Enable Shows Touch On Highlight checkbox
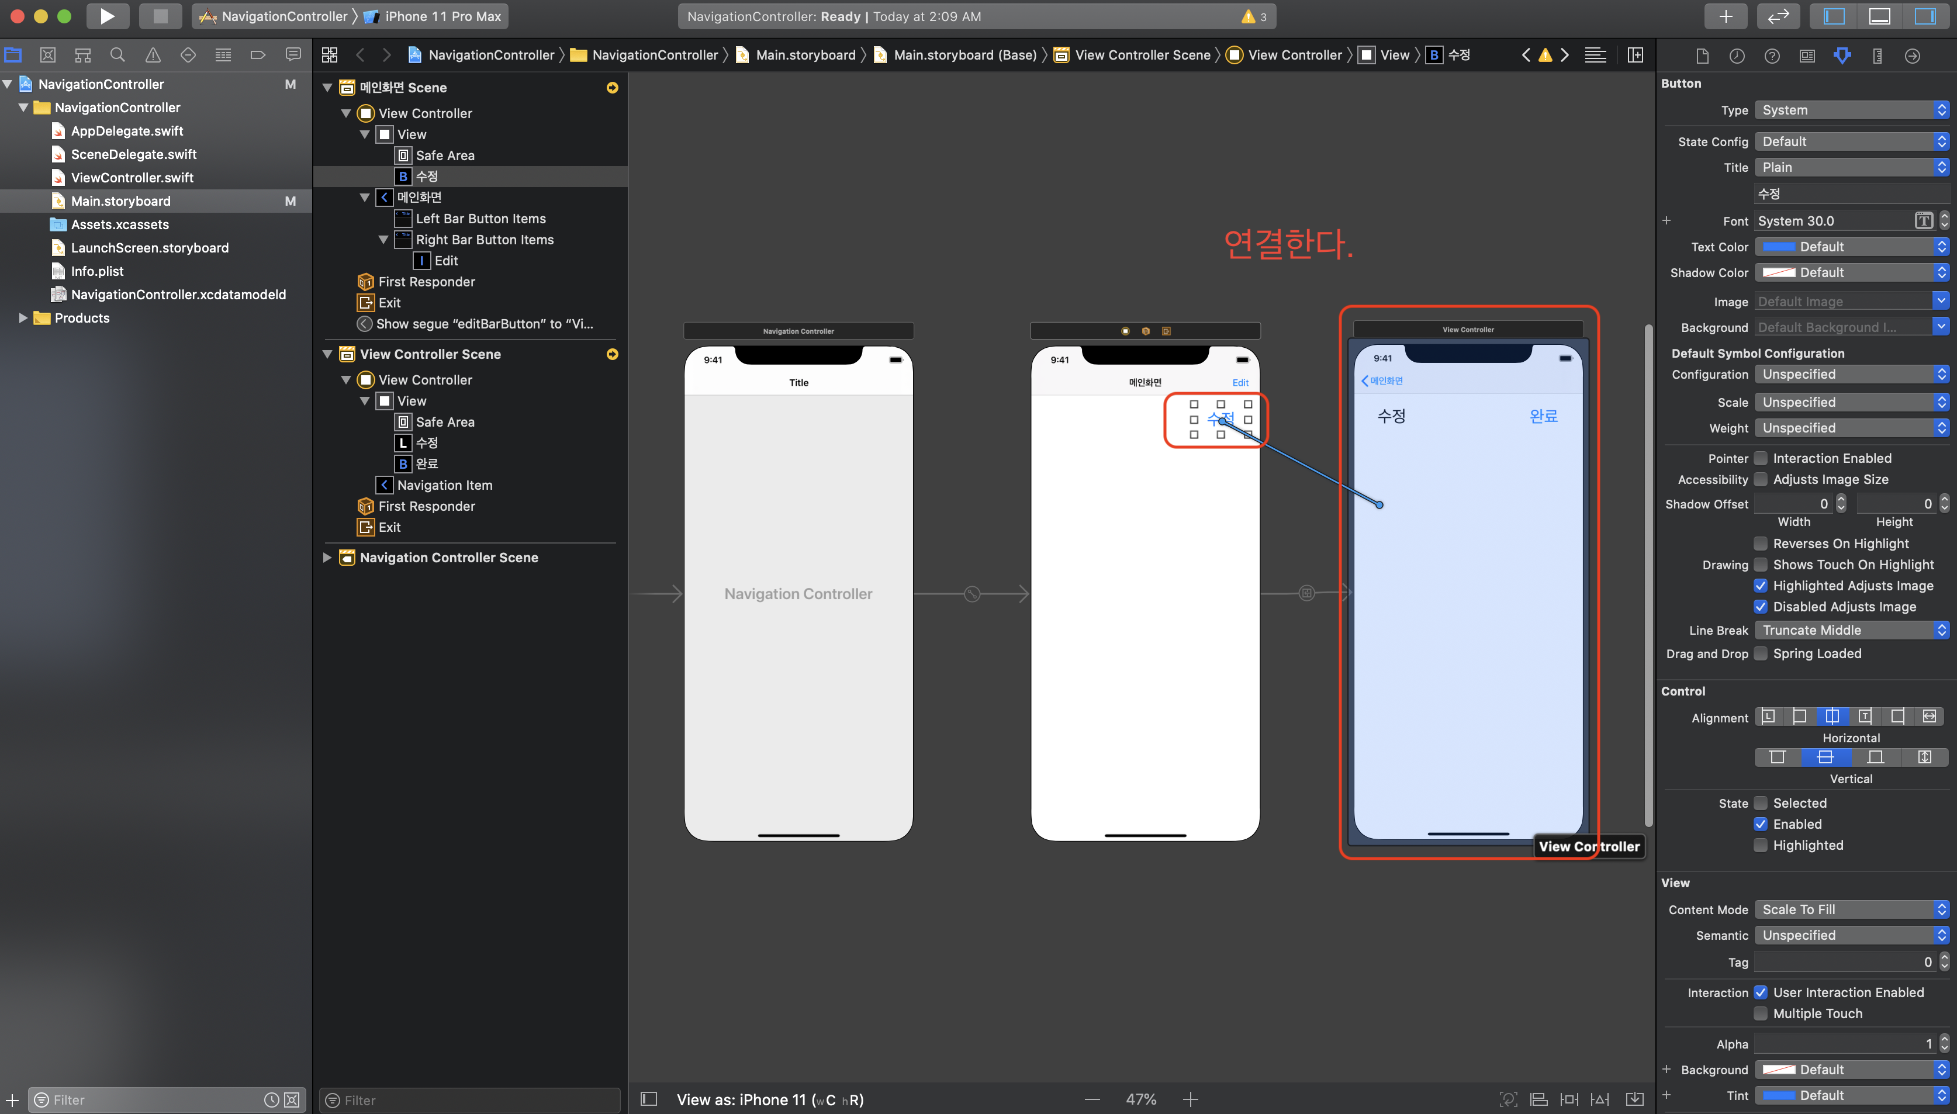 tap(1761, 565)
